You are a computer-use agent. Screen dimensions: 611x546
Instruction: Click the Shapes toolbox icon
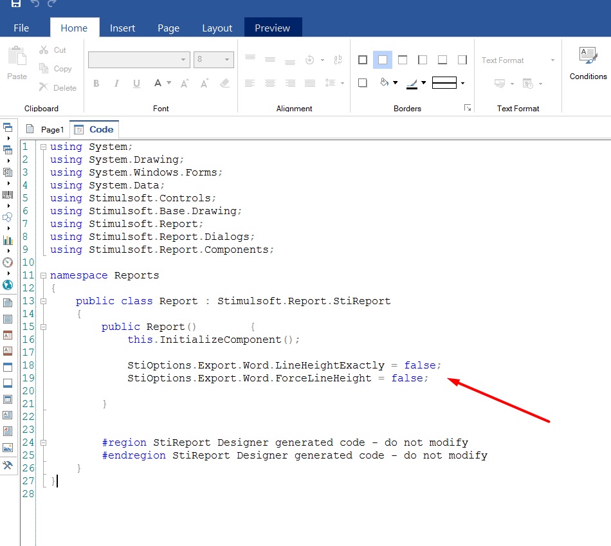point(8,217)
